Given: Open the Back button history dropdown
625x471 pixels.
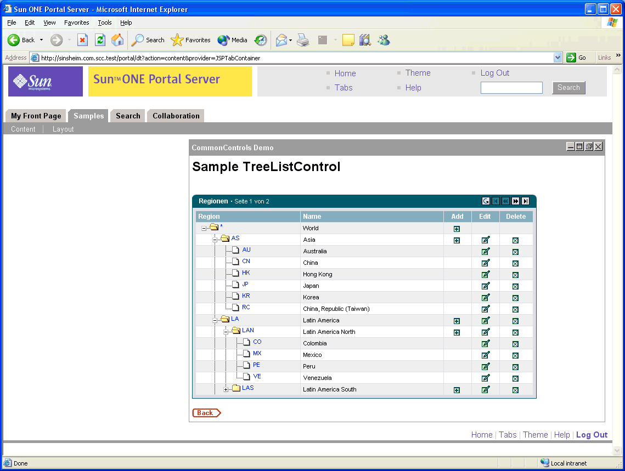Looking at the screenshot, I should pyautogui.click(x=42, y=40).
